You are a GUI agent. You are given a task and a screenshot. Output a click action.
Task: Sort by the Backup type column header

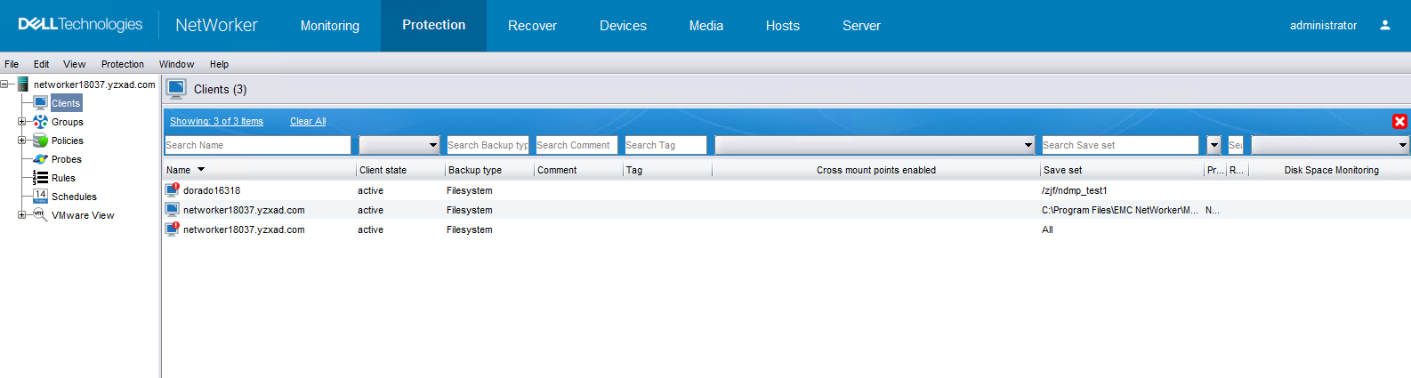pyautogui.click(x=489, y=170)
